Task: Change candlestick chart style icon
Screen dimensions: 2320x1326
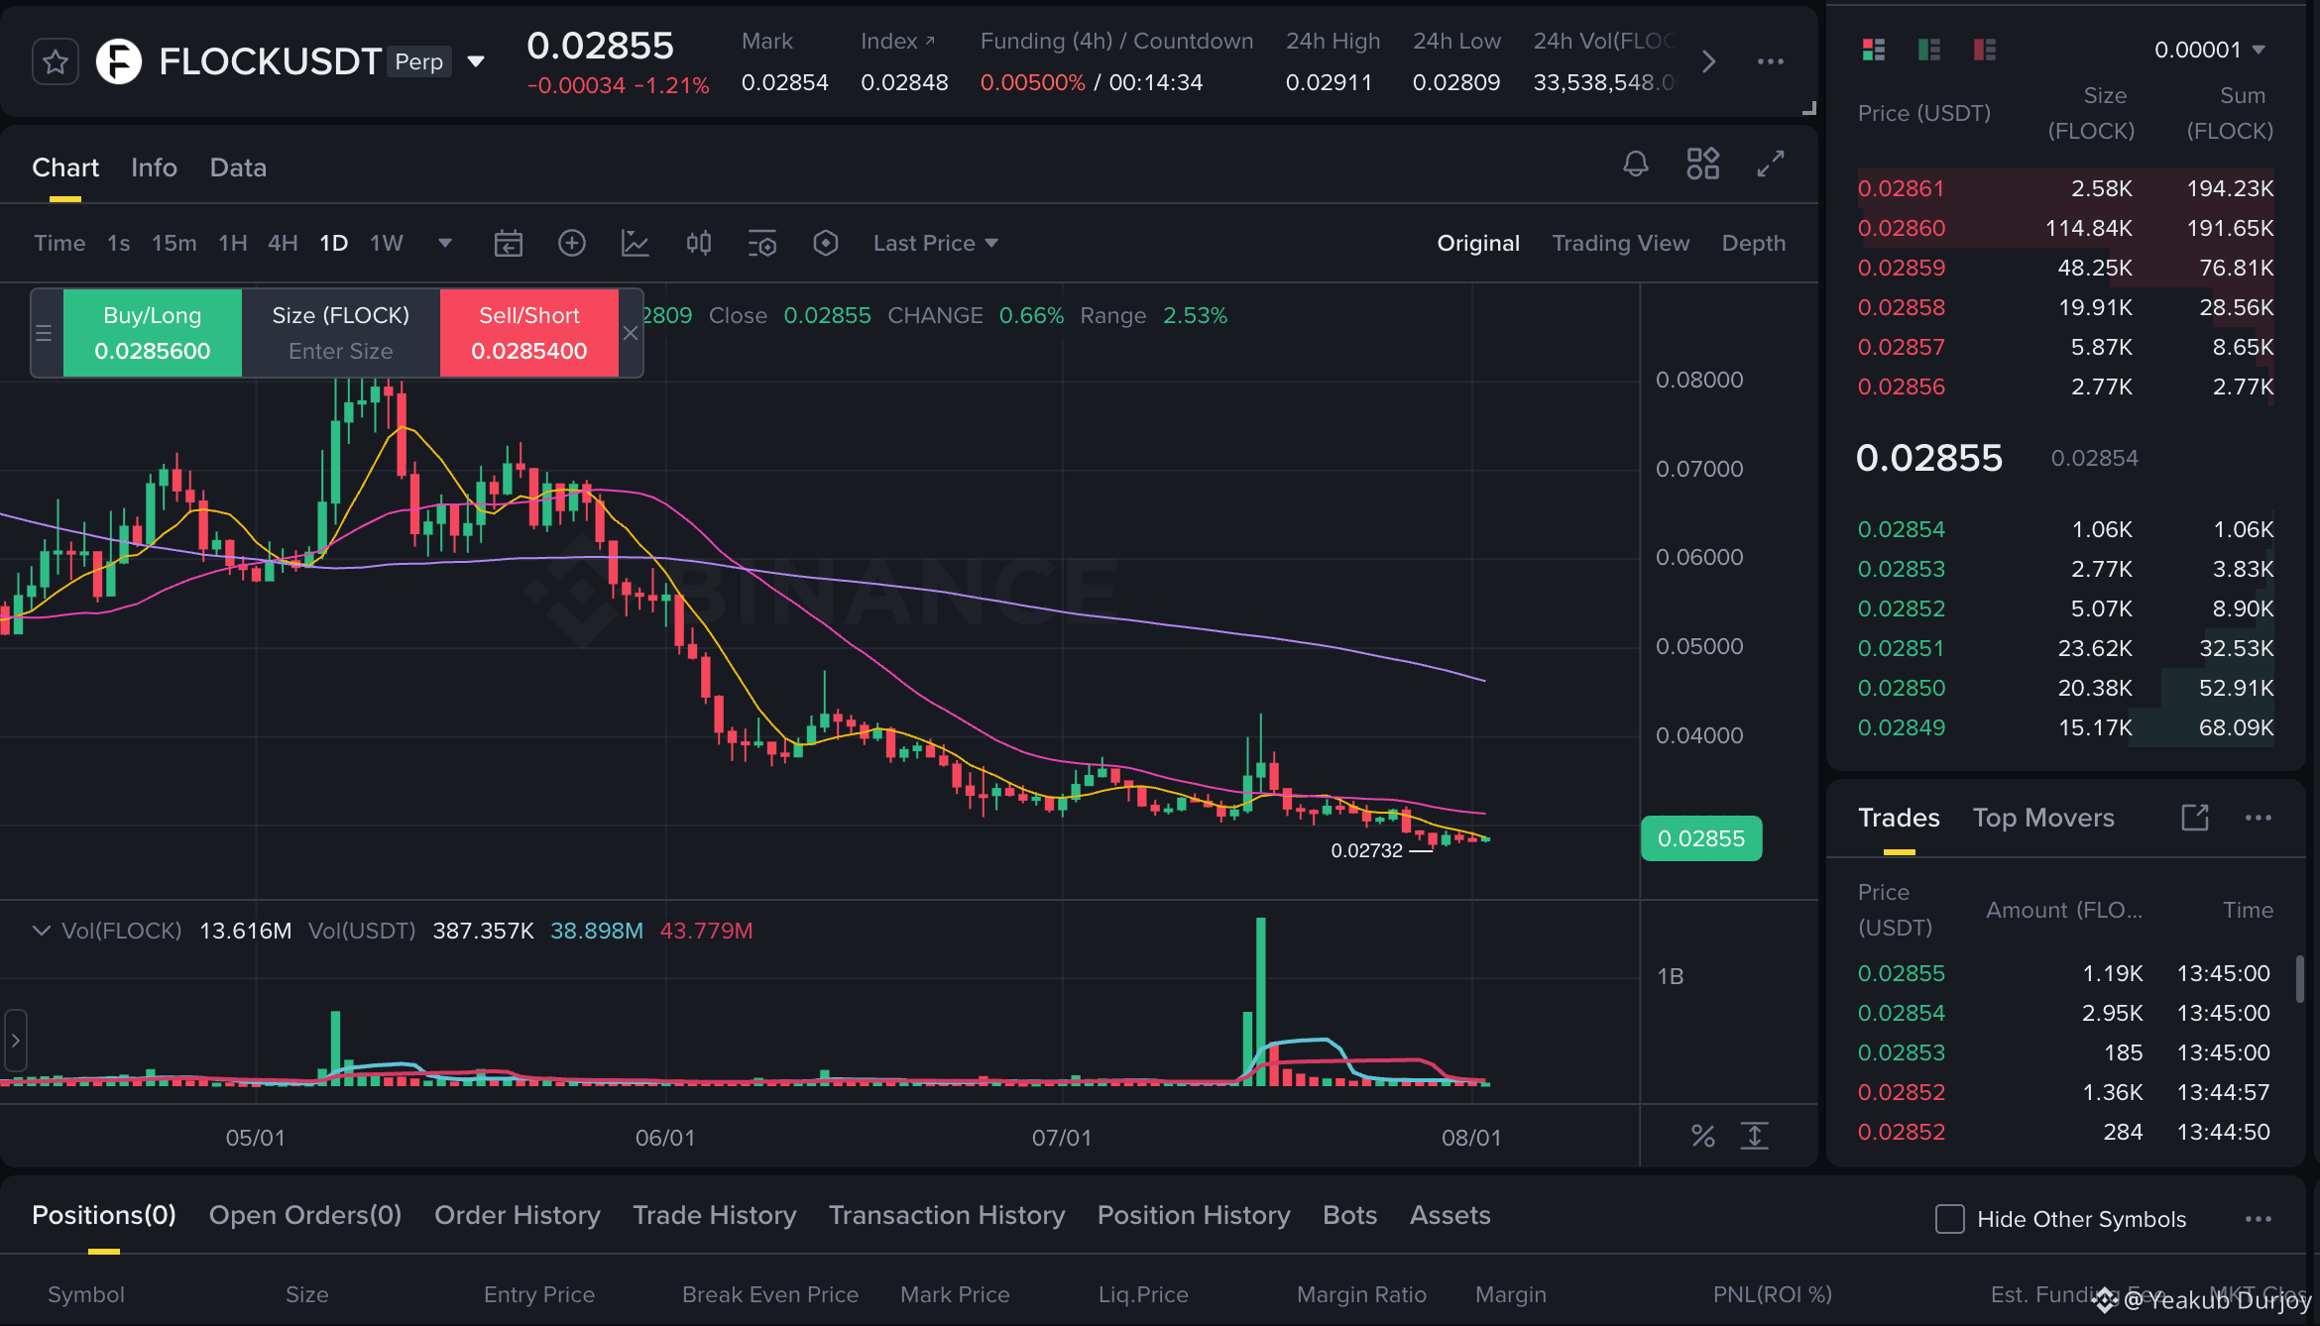Action: pyautogui.click(x=699, y=243)
